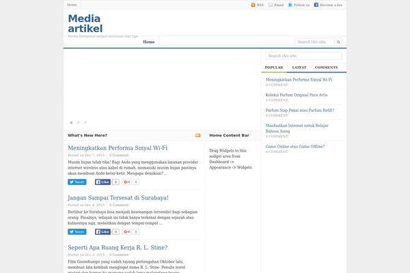Image resolution: width=410 pixels, height=273 pixels.
Task: Open the Media artikel site title
Action: 85,23
